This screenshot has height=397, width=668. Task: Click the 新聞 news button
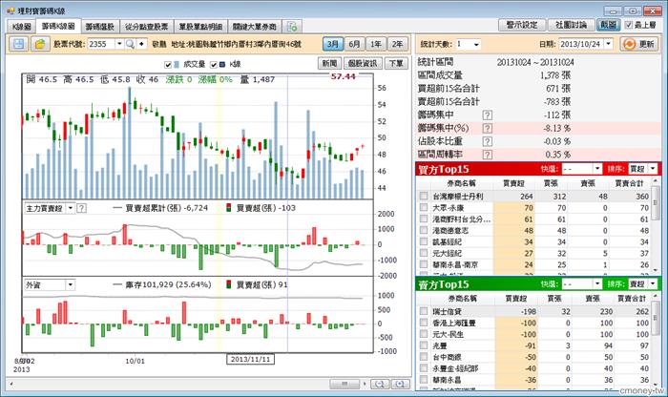tap(330, 64)
